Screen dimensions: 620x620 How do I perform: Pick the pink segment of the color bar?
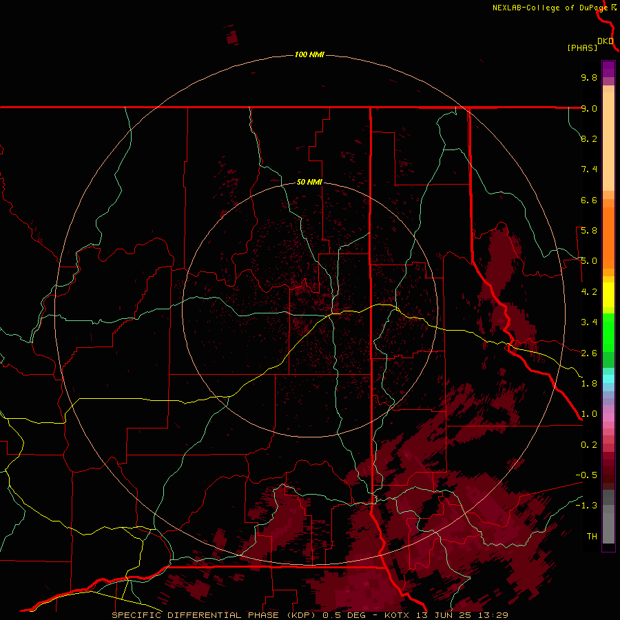point(608,417)
